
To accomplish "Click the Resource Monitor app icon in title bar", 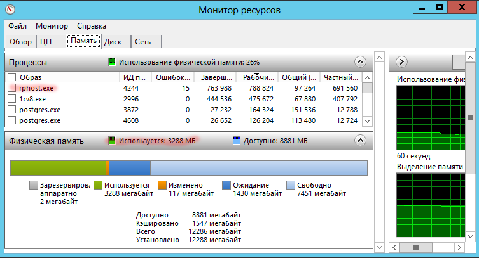I will pos(10,10).
